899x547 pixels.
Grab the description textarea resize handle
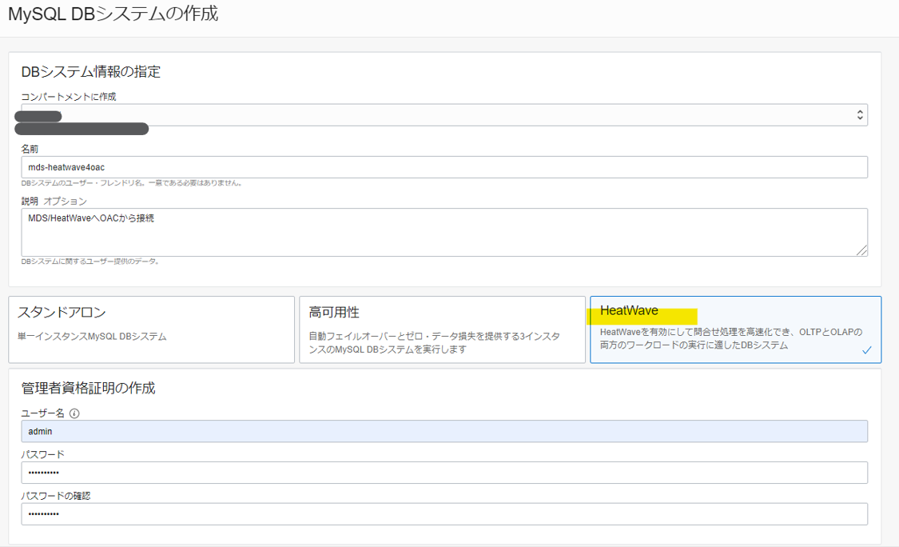pyautogui.click(x=861, y=250)
